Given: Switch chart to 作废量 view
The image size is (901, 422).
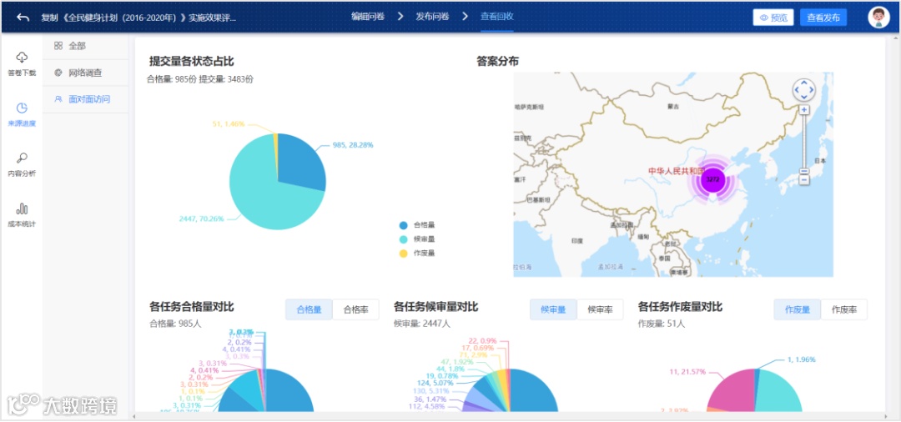Looking at the screenshot, I should pyautogui.click(x=798, y=309).
